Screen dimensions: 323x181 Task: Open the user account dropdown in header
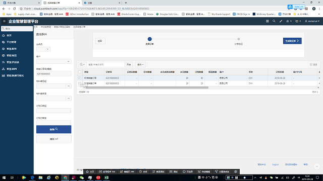(312, 21)
